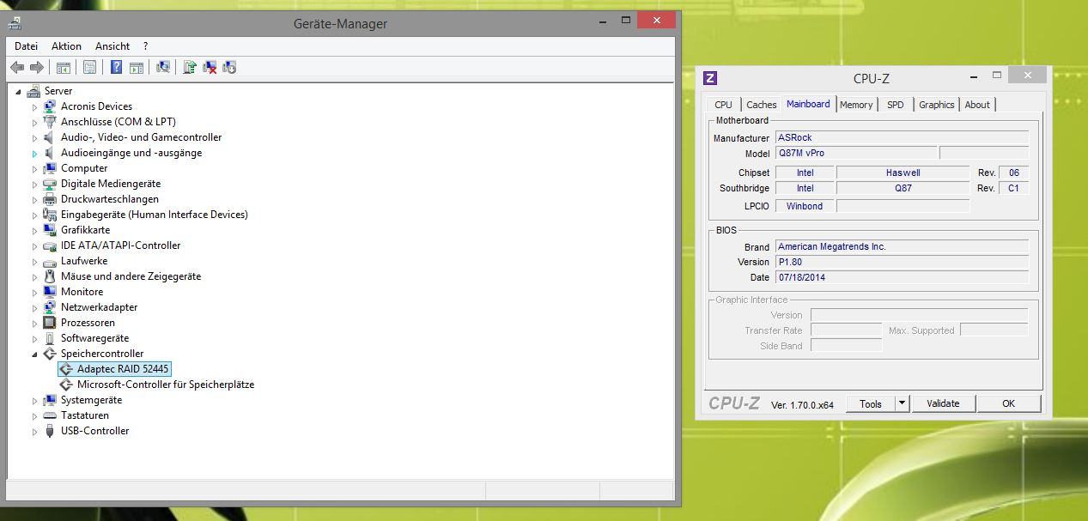Expand the Systemgeräte category

(34, 400)
